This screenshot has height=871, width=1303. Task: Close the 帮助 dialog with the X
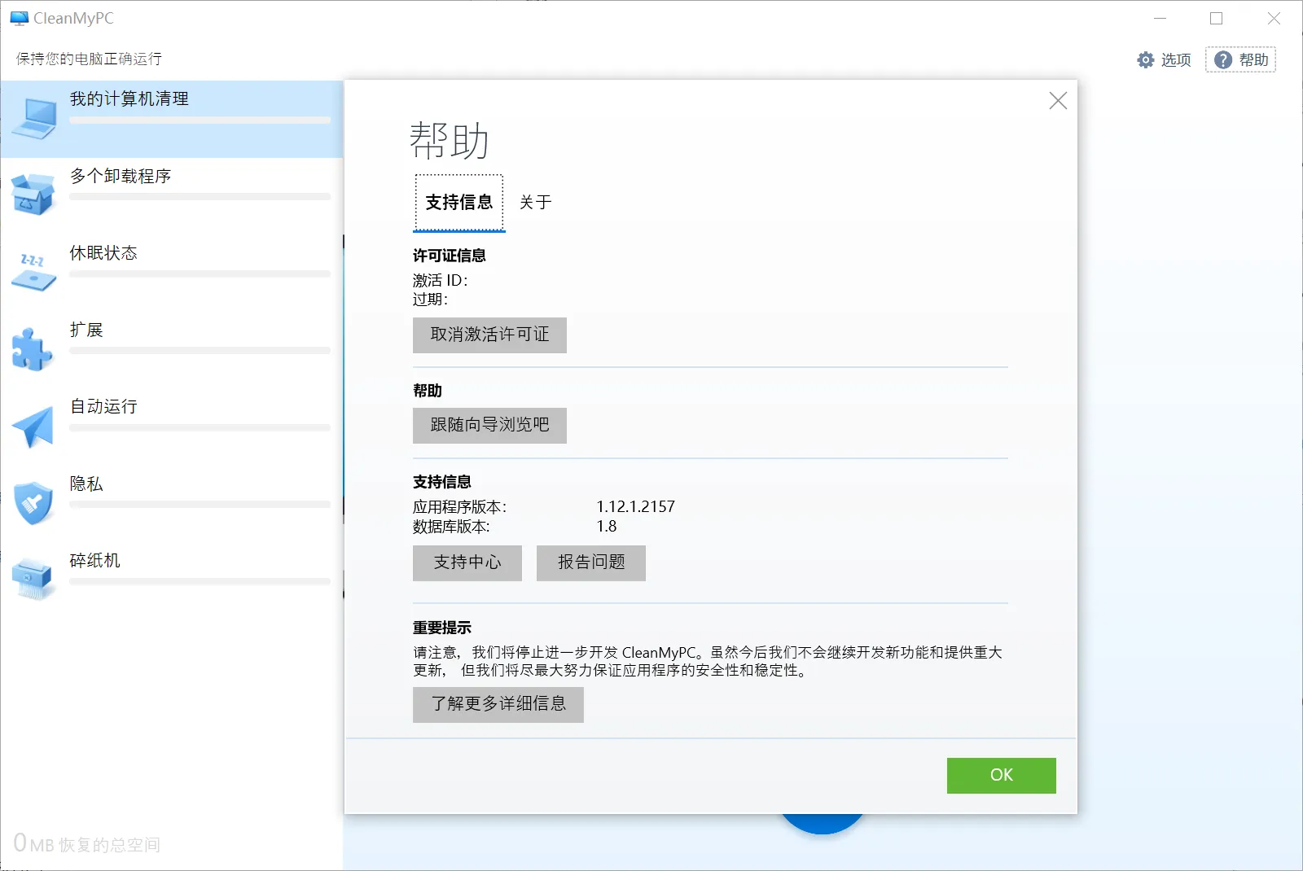[1058, 100]
